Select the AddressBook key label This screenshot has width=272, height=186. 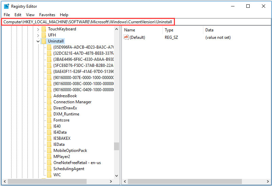point(65,96)
